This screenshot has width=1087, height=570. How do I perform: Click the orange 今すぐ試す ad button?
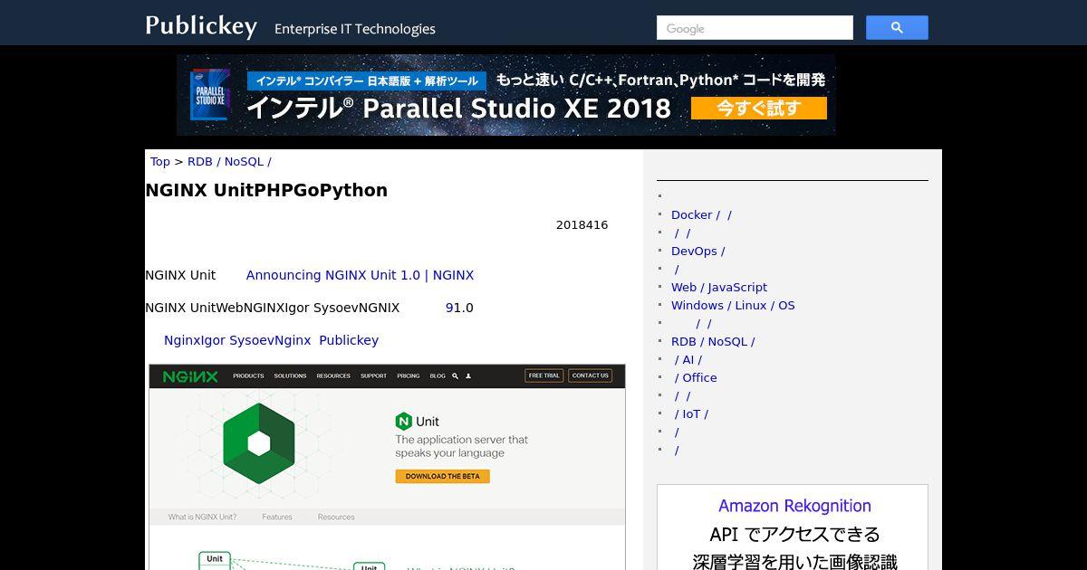(x=759, y=109)
